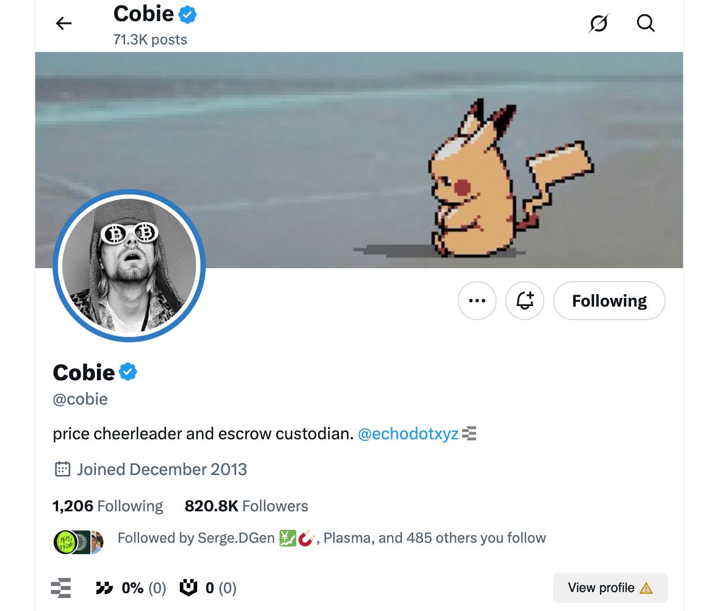Click the Pikachu banner image
Screen dimensions: 702x611
359,160
